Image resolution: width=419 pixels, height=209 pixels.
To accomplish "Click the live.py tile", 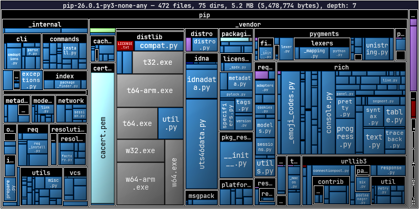I will [390, 80].
